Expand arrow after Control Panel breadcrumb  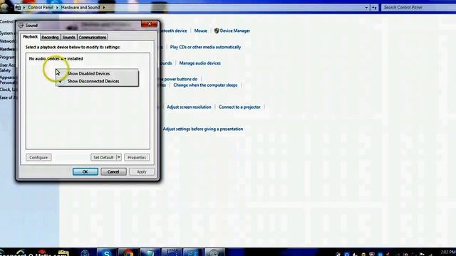coord(57,7)
